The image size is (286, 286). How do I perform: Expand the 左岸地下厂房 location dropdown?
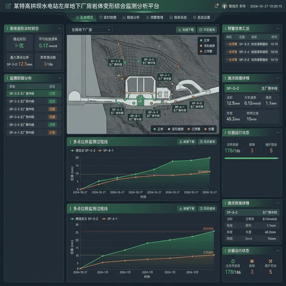91,30
